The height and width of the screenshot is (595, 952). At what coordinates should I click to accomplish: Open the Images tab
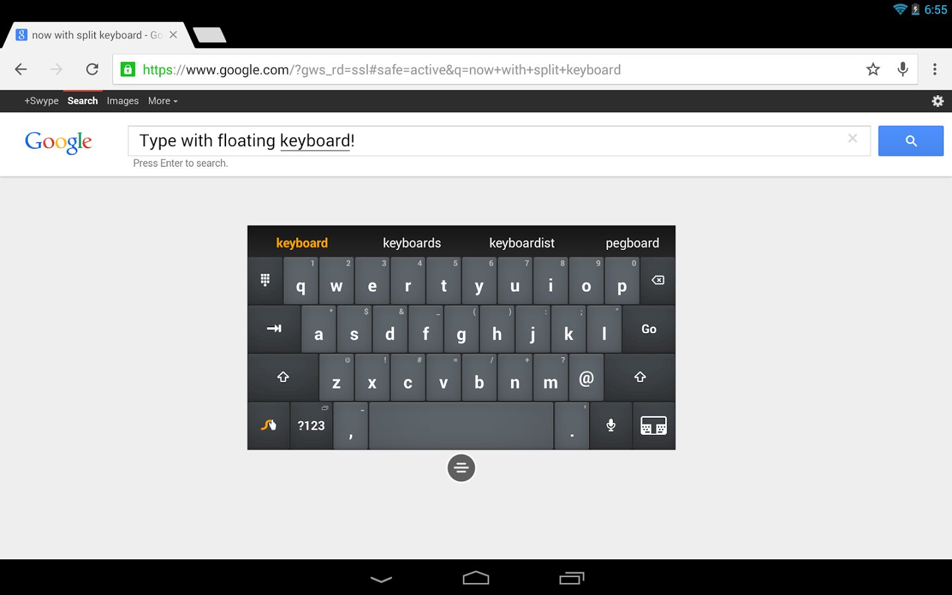pyautogui.click(x=123, y=101)
